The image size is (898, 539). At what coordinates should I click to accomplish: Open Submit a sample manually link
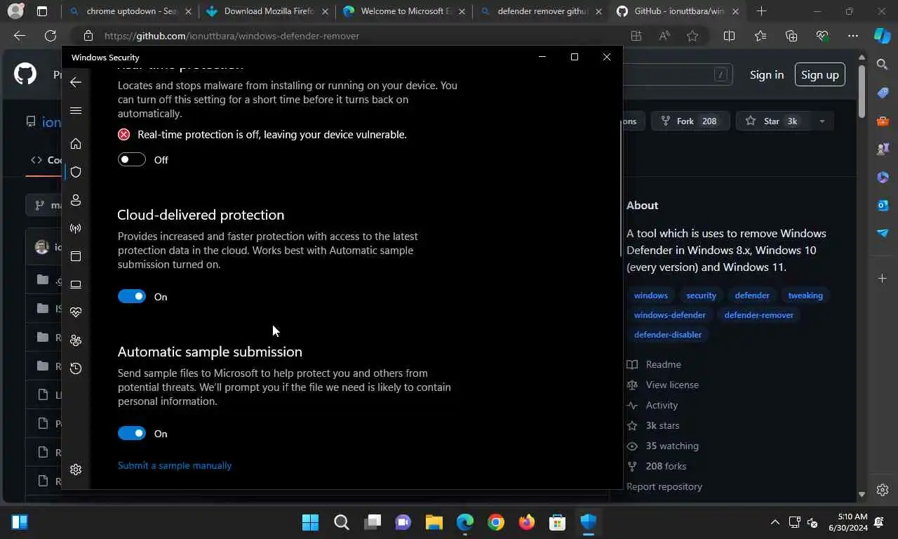175,465
